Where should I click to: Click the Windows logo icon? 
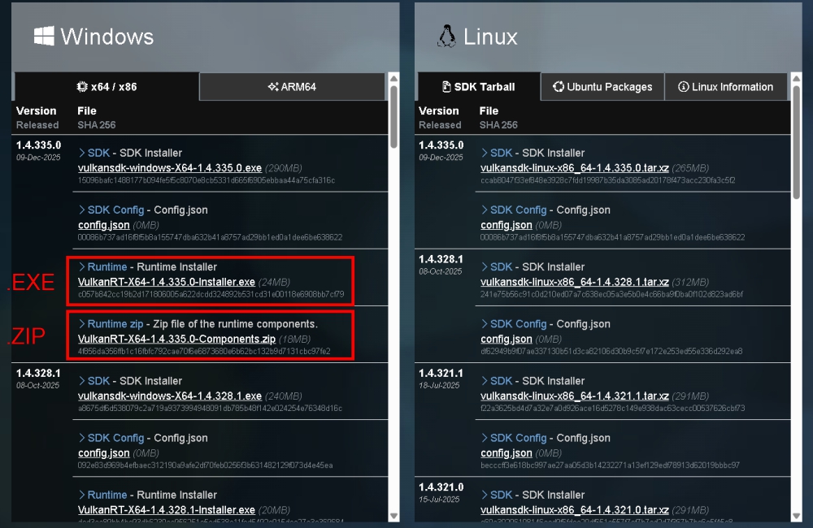click(x=44, y=36)
